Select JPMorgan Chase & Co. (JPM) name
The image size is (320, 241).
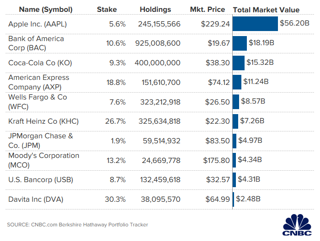click(x=40, y=141)
